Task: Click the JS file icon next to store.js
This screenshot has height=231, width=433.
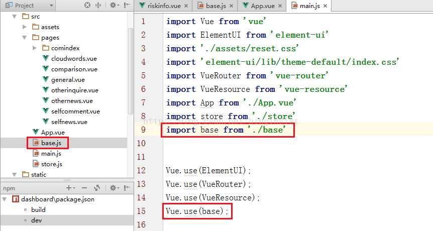Action: [36, 164]
